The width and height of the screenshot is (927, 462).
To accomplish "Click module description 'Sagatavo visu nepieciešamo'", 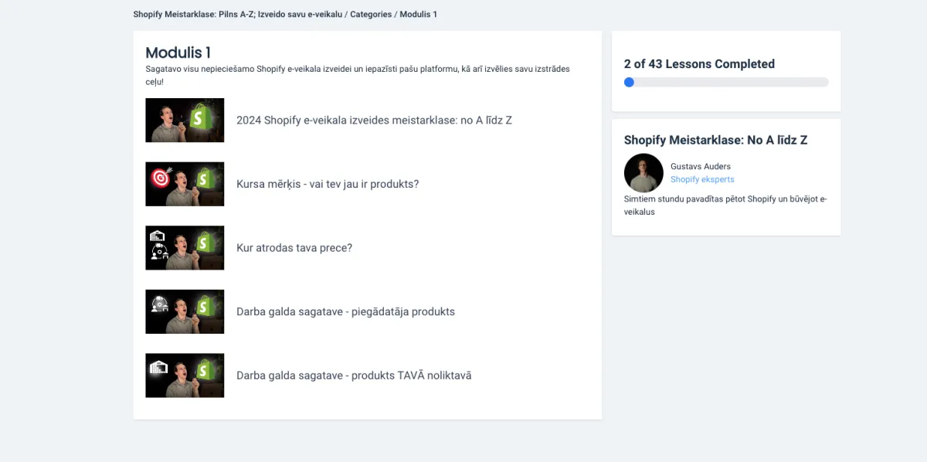I will click(358, 75).
